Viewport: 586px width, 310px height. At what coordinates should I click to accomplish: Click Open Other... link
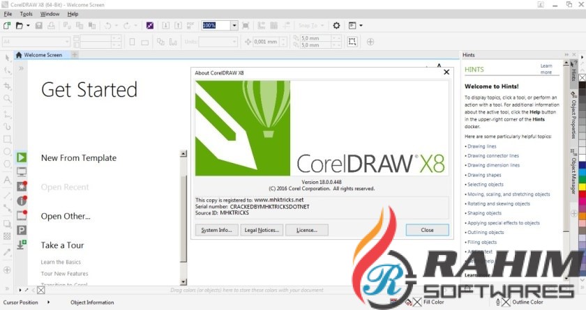click(x=66, y=216)
